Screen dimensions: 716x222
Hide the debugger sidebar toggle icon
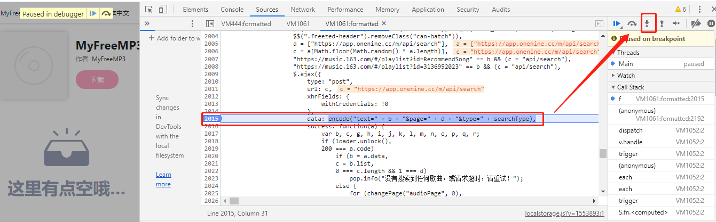(600, 23)
